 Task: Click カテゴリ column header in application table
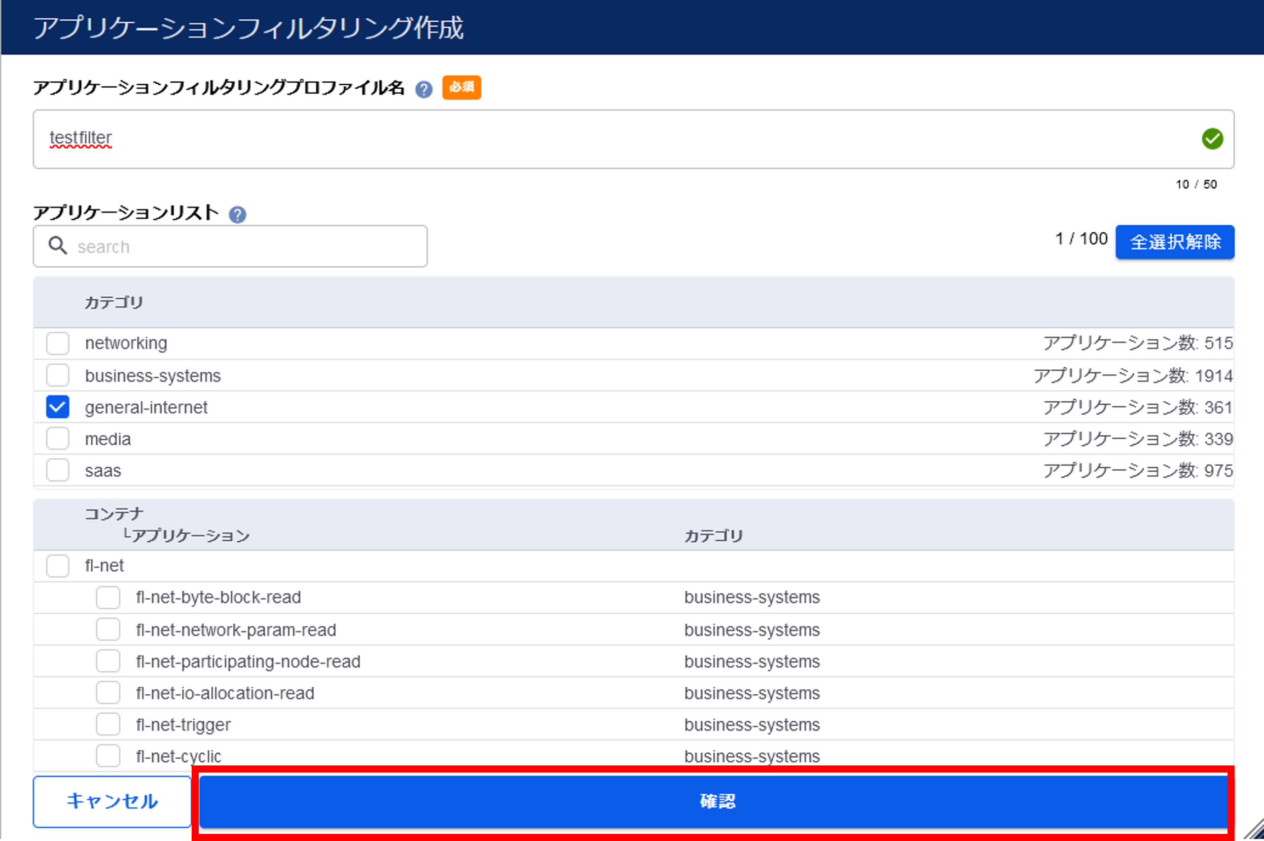pyautogui.click(x=713, y=536)
